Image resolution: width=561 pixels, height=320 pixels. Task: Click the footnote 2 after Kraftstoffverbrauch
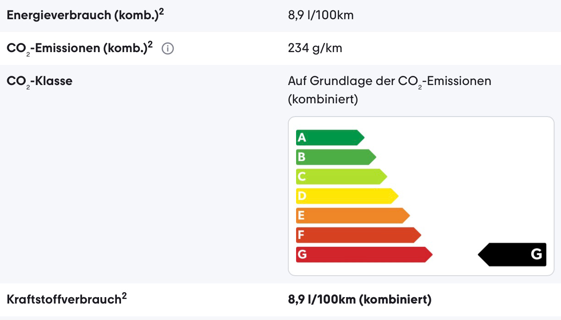124,296
